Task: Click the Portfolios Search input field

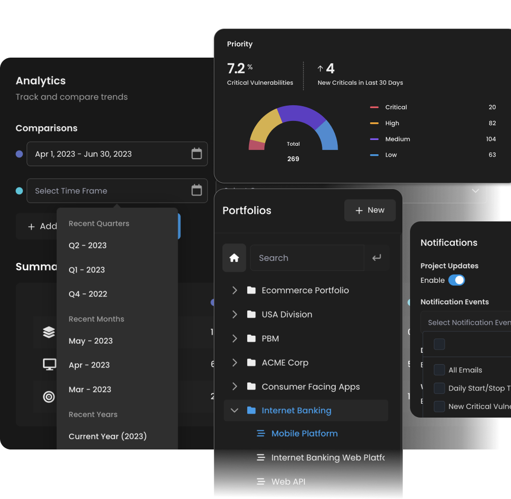Action: coord(307,258)
